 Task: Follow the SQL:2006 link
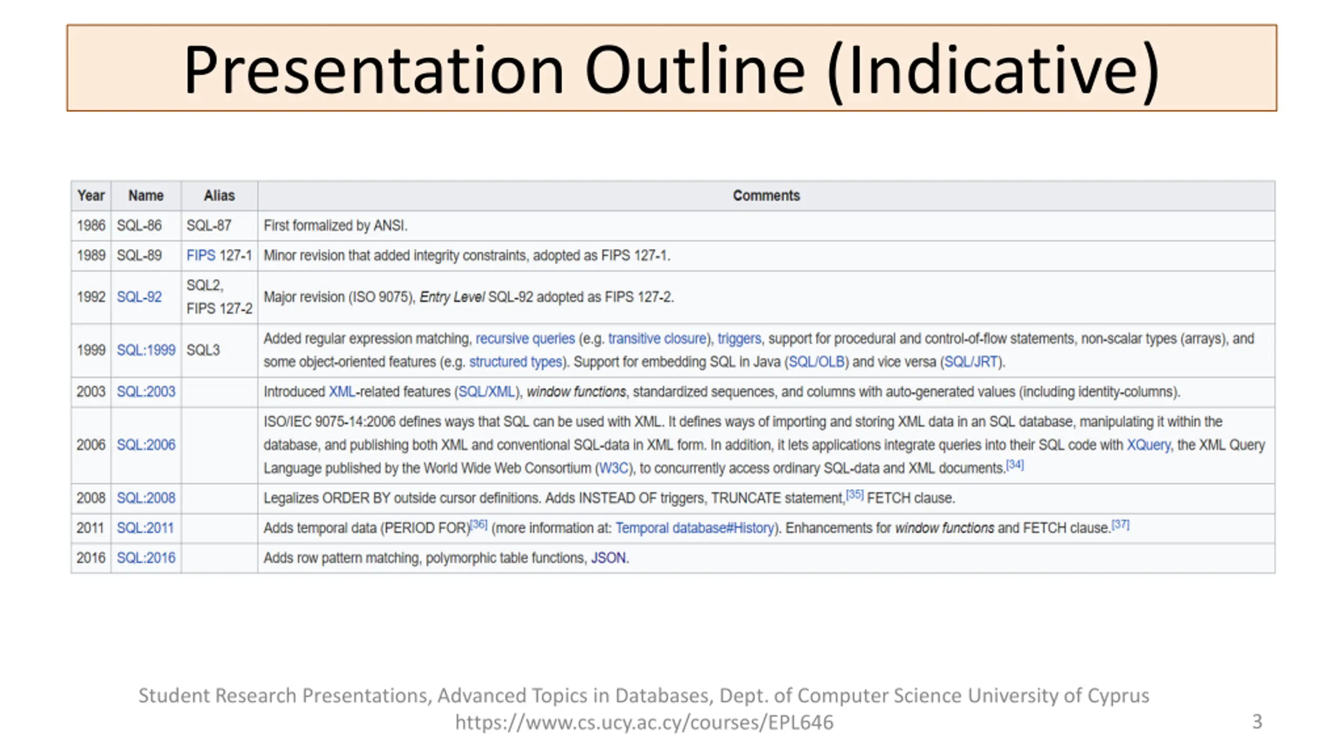click(x=145, y=445)
